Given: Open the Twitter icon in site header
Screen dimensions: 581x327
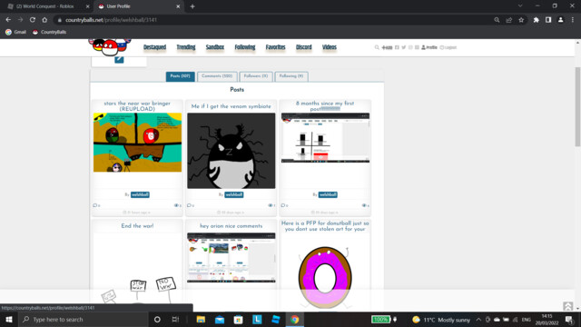Looking at the screenshot, I should [403, 47].
